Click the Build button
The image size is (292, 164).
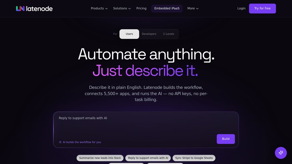tap(226, 139)
